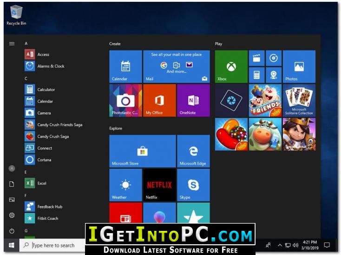The image size is (341, 255).
Task: Open the Weather tile
Action: coord(125,185)
